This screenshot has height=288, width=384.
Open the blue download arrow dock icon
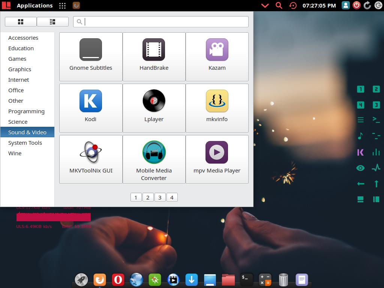(192, 280)
